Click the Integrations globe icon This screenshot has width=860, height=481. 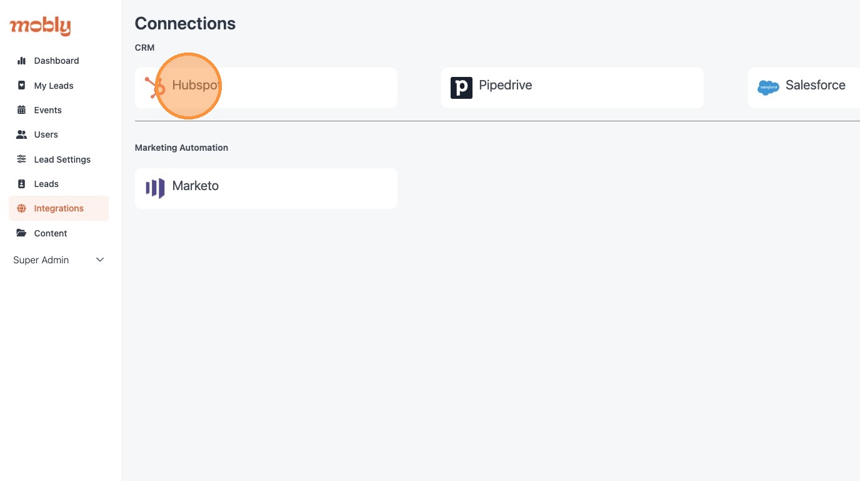[x=22, y=208]
